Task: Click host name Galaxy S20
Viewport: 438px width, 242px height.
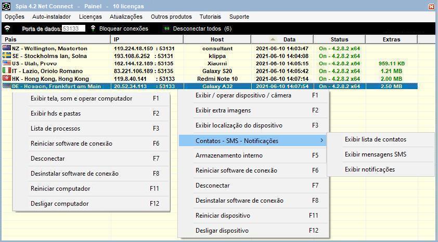Action: tap(217, 71)
